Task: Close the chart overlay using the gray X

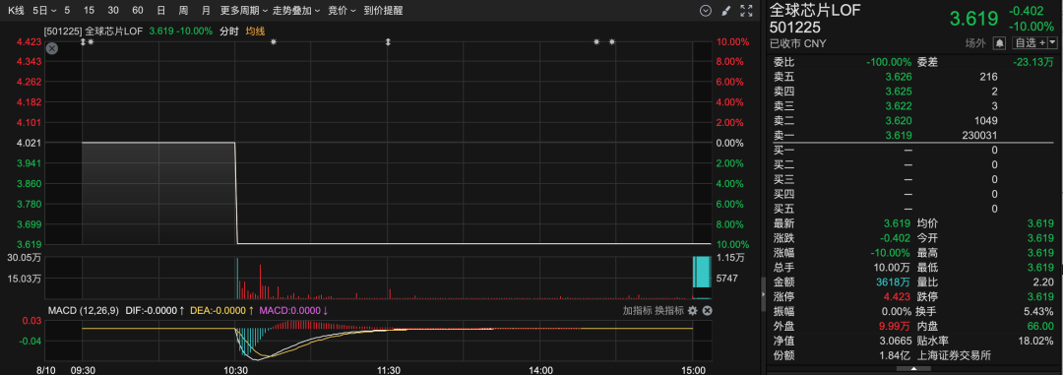Action: pos(52,48)
